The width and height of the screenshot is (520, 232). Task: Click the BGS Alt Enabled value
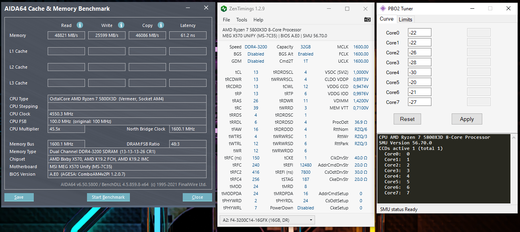305,54
